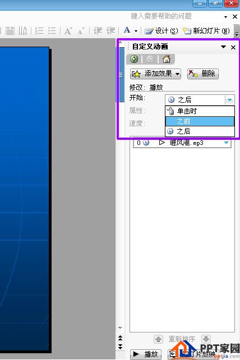Click 播放 to preview animation

pos(146,354)
